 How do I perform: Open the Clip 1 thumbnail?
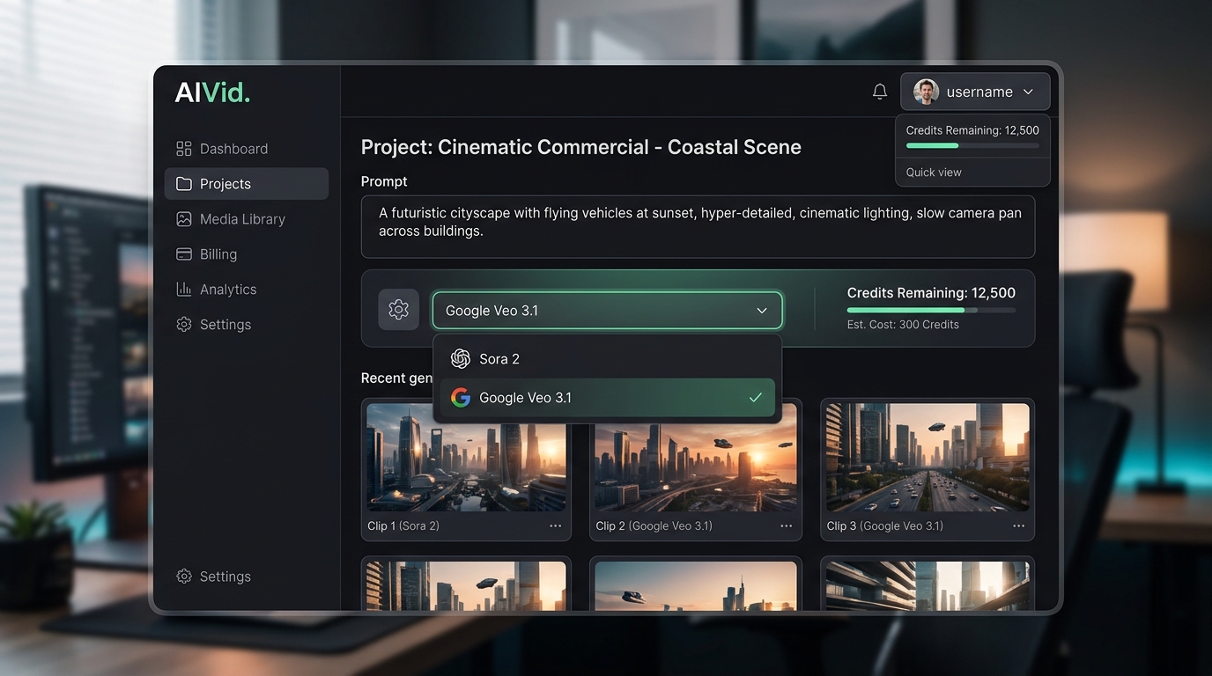point(466,458)
